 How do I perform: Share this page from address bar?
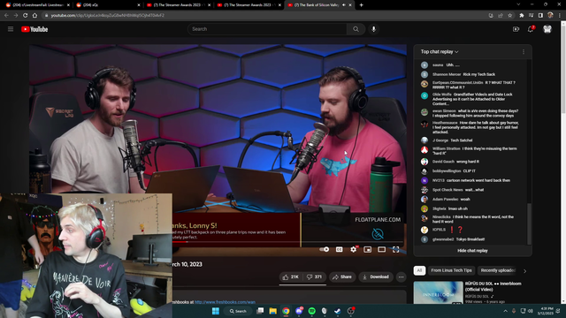(x=501, y=16)
